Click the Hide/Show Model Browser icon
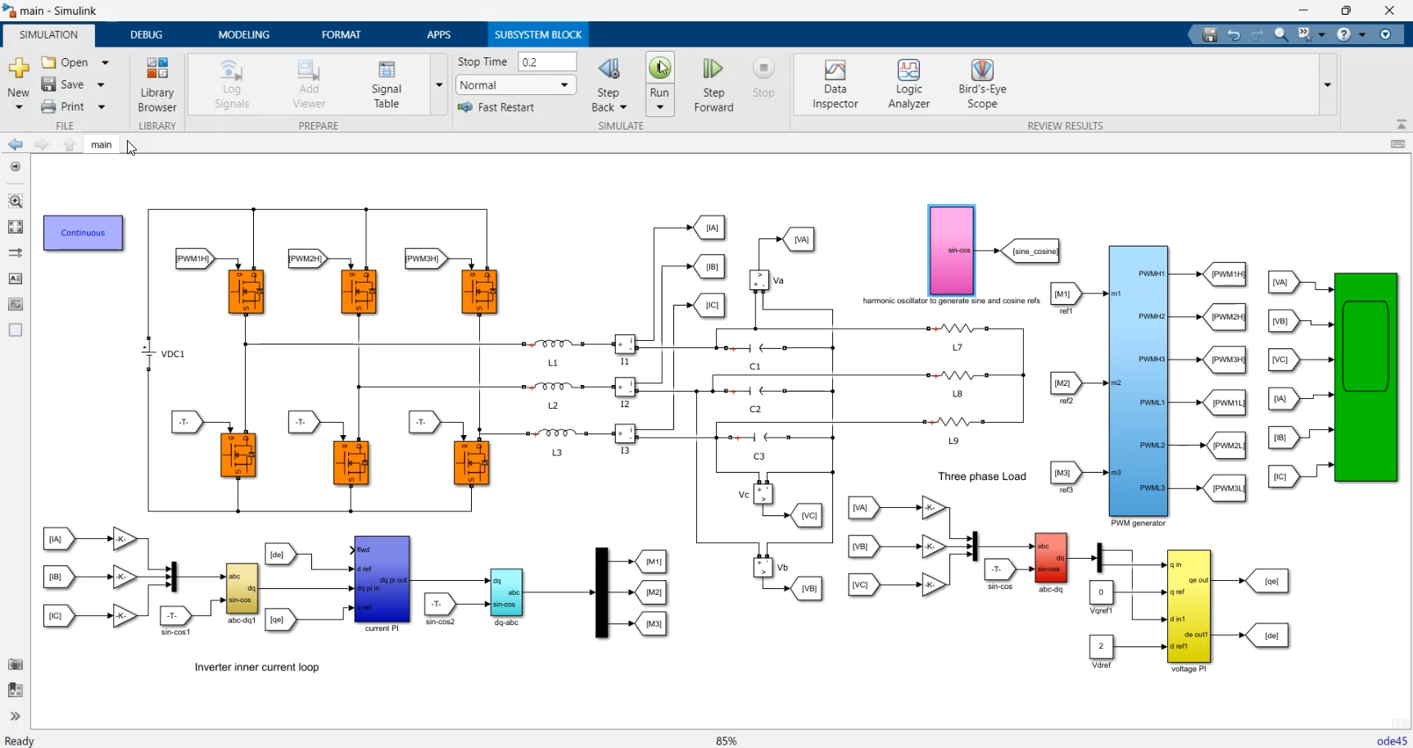 [15, 166]
